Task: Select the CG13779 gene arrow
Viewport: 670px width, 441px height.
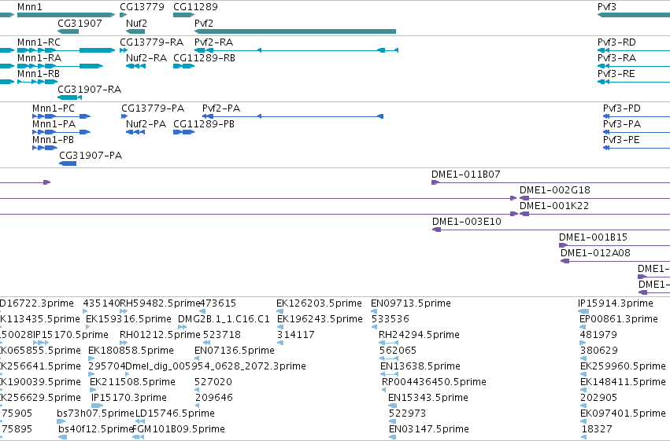Action: [x=124, y=15]
